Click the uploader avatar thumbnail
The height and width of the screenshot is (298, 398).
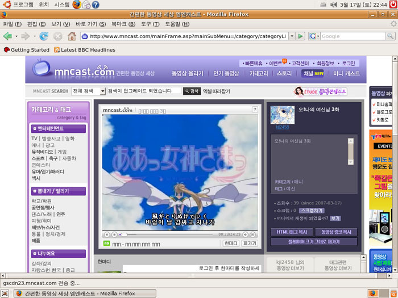(x=282, y=115)
